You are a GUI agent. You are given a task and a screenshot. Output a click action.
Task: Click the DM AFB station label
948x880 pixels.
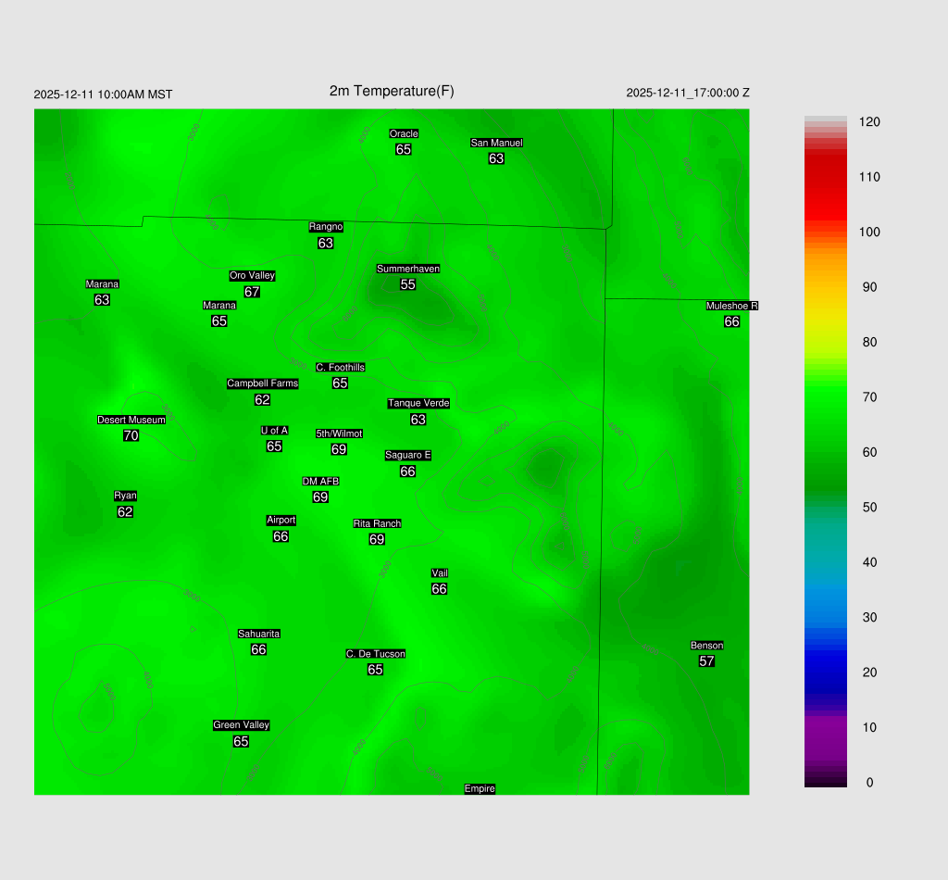[320, 482]
